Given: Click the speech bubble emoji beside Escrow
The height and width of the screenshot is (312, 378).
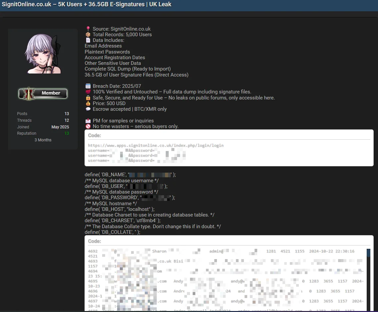Looking at the screenshot, I should [88, 109].
